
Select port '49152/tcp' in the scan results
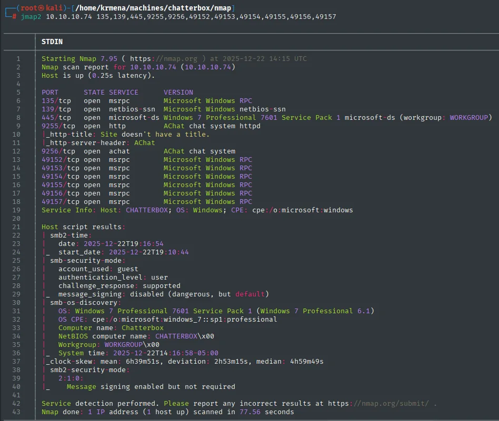pyautogui.click(x=61, y=160)
